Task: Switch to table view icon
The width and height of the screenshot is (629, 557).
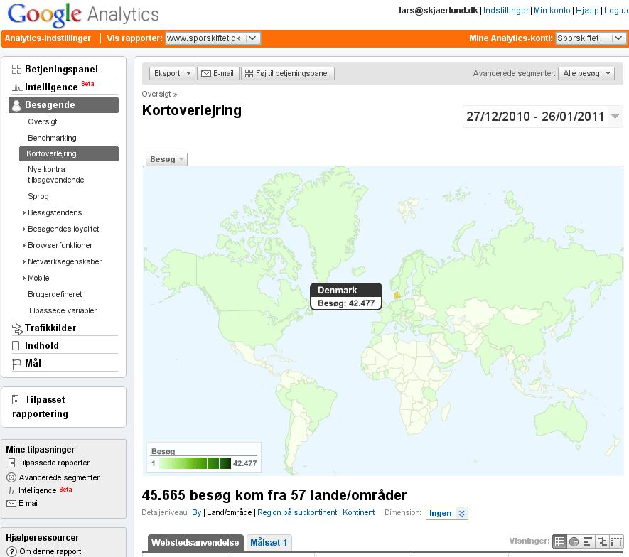Action: click(559, 542)
